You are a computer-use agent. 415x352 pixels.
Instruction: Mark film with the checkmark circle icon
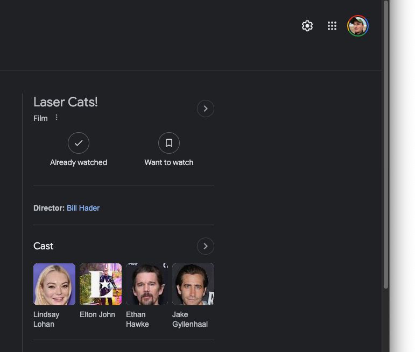[x=79, y=143]
